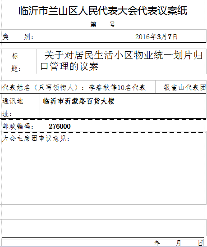Image resolution: width=207 pixels, height=247 pixels.
Task: Select the 标题 label cell
Action: tap(19, 62)
